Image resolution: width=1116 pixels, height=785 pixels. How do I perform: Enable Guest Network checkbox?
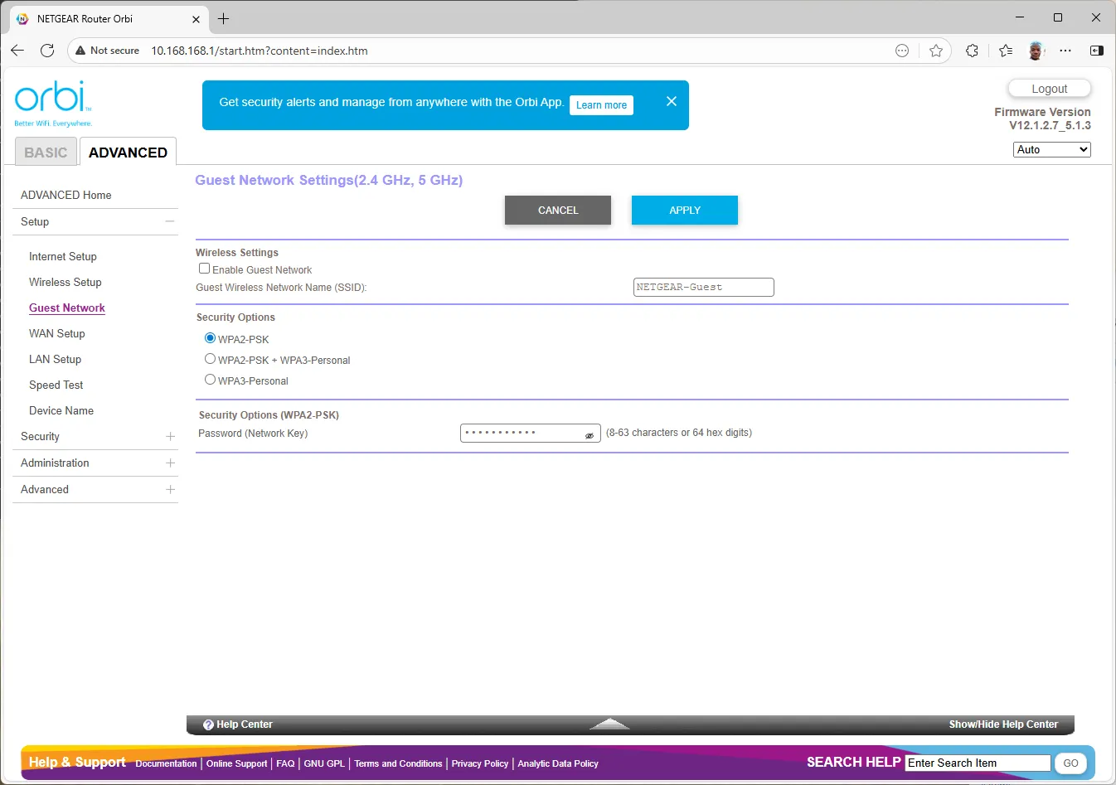(204, 269)
